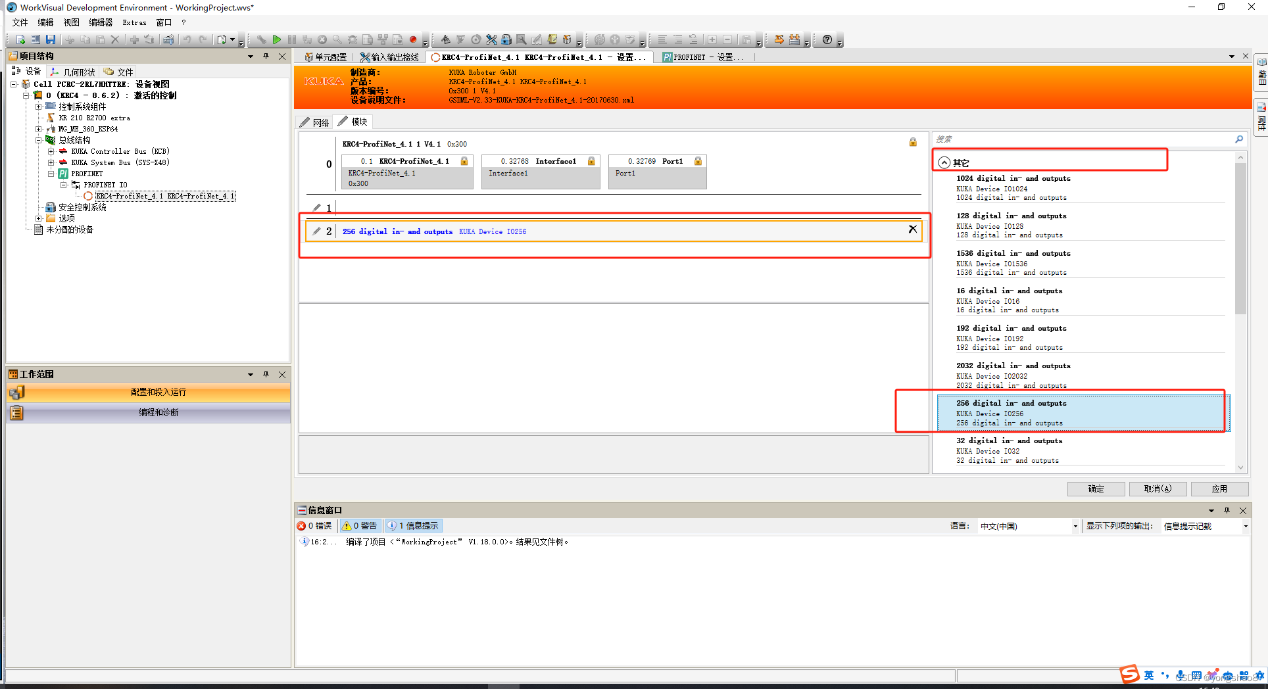Click the magnifier search toolbar icon
Screen dimensions: 1268x689
pos(337,39)
